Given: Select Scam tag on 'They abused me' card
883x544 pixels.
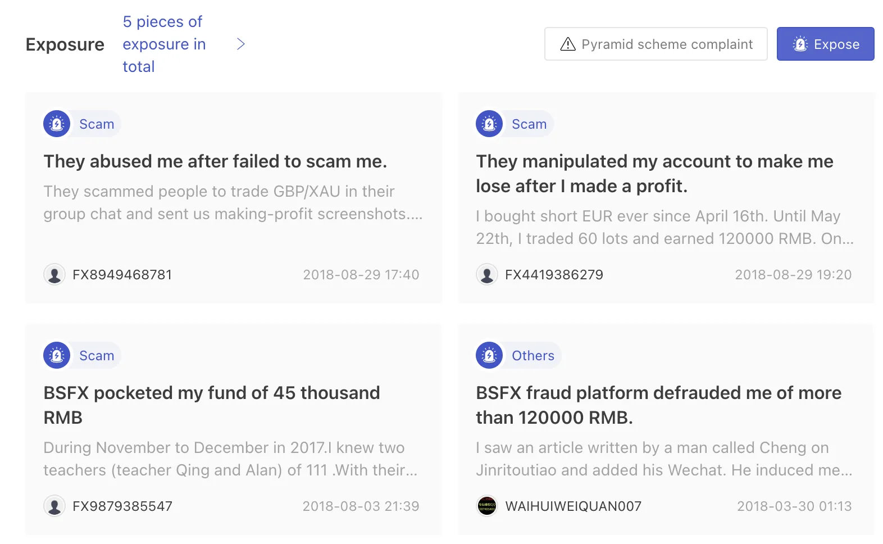Looking at the screenshot, I should [x=97, y=124].
